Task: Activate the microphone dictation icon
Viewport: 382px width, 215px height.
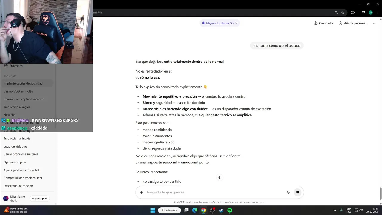Action: (x=288, y=192)
